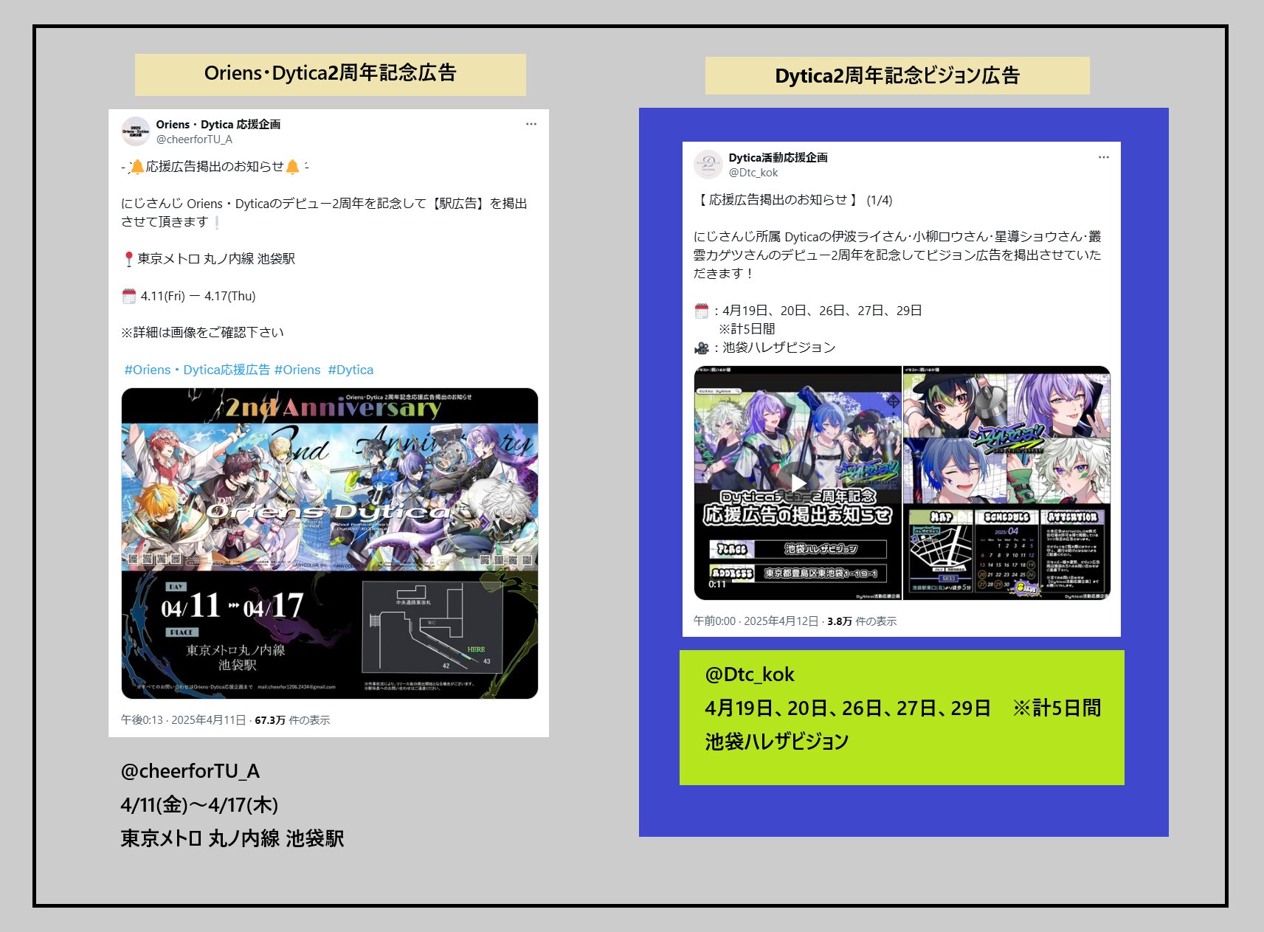
Task: Click the 【 応援広告掲出のお知らせ 】 (1/4) line
Action: 793,200
